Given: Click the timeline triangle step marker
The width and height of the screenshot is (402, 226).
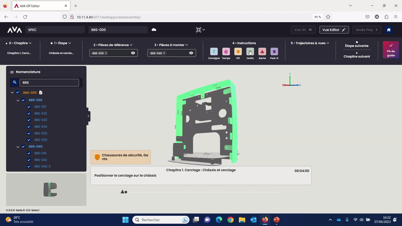Looking at the screenshot, I should coord(122,192).
